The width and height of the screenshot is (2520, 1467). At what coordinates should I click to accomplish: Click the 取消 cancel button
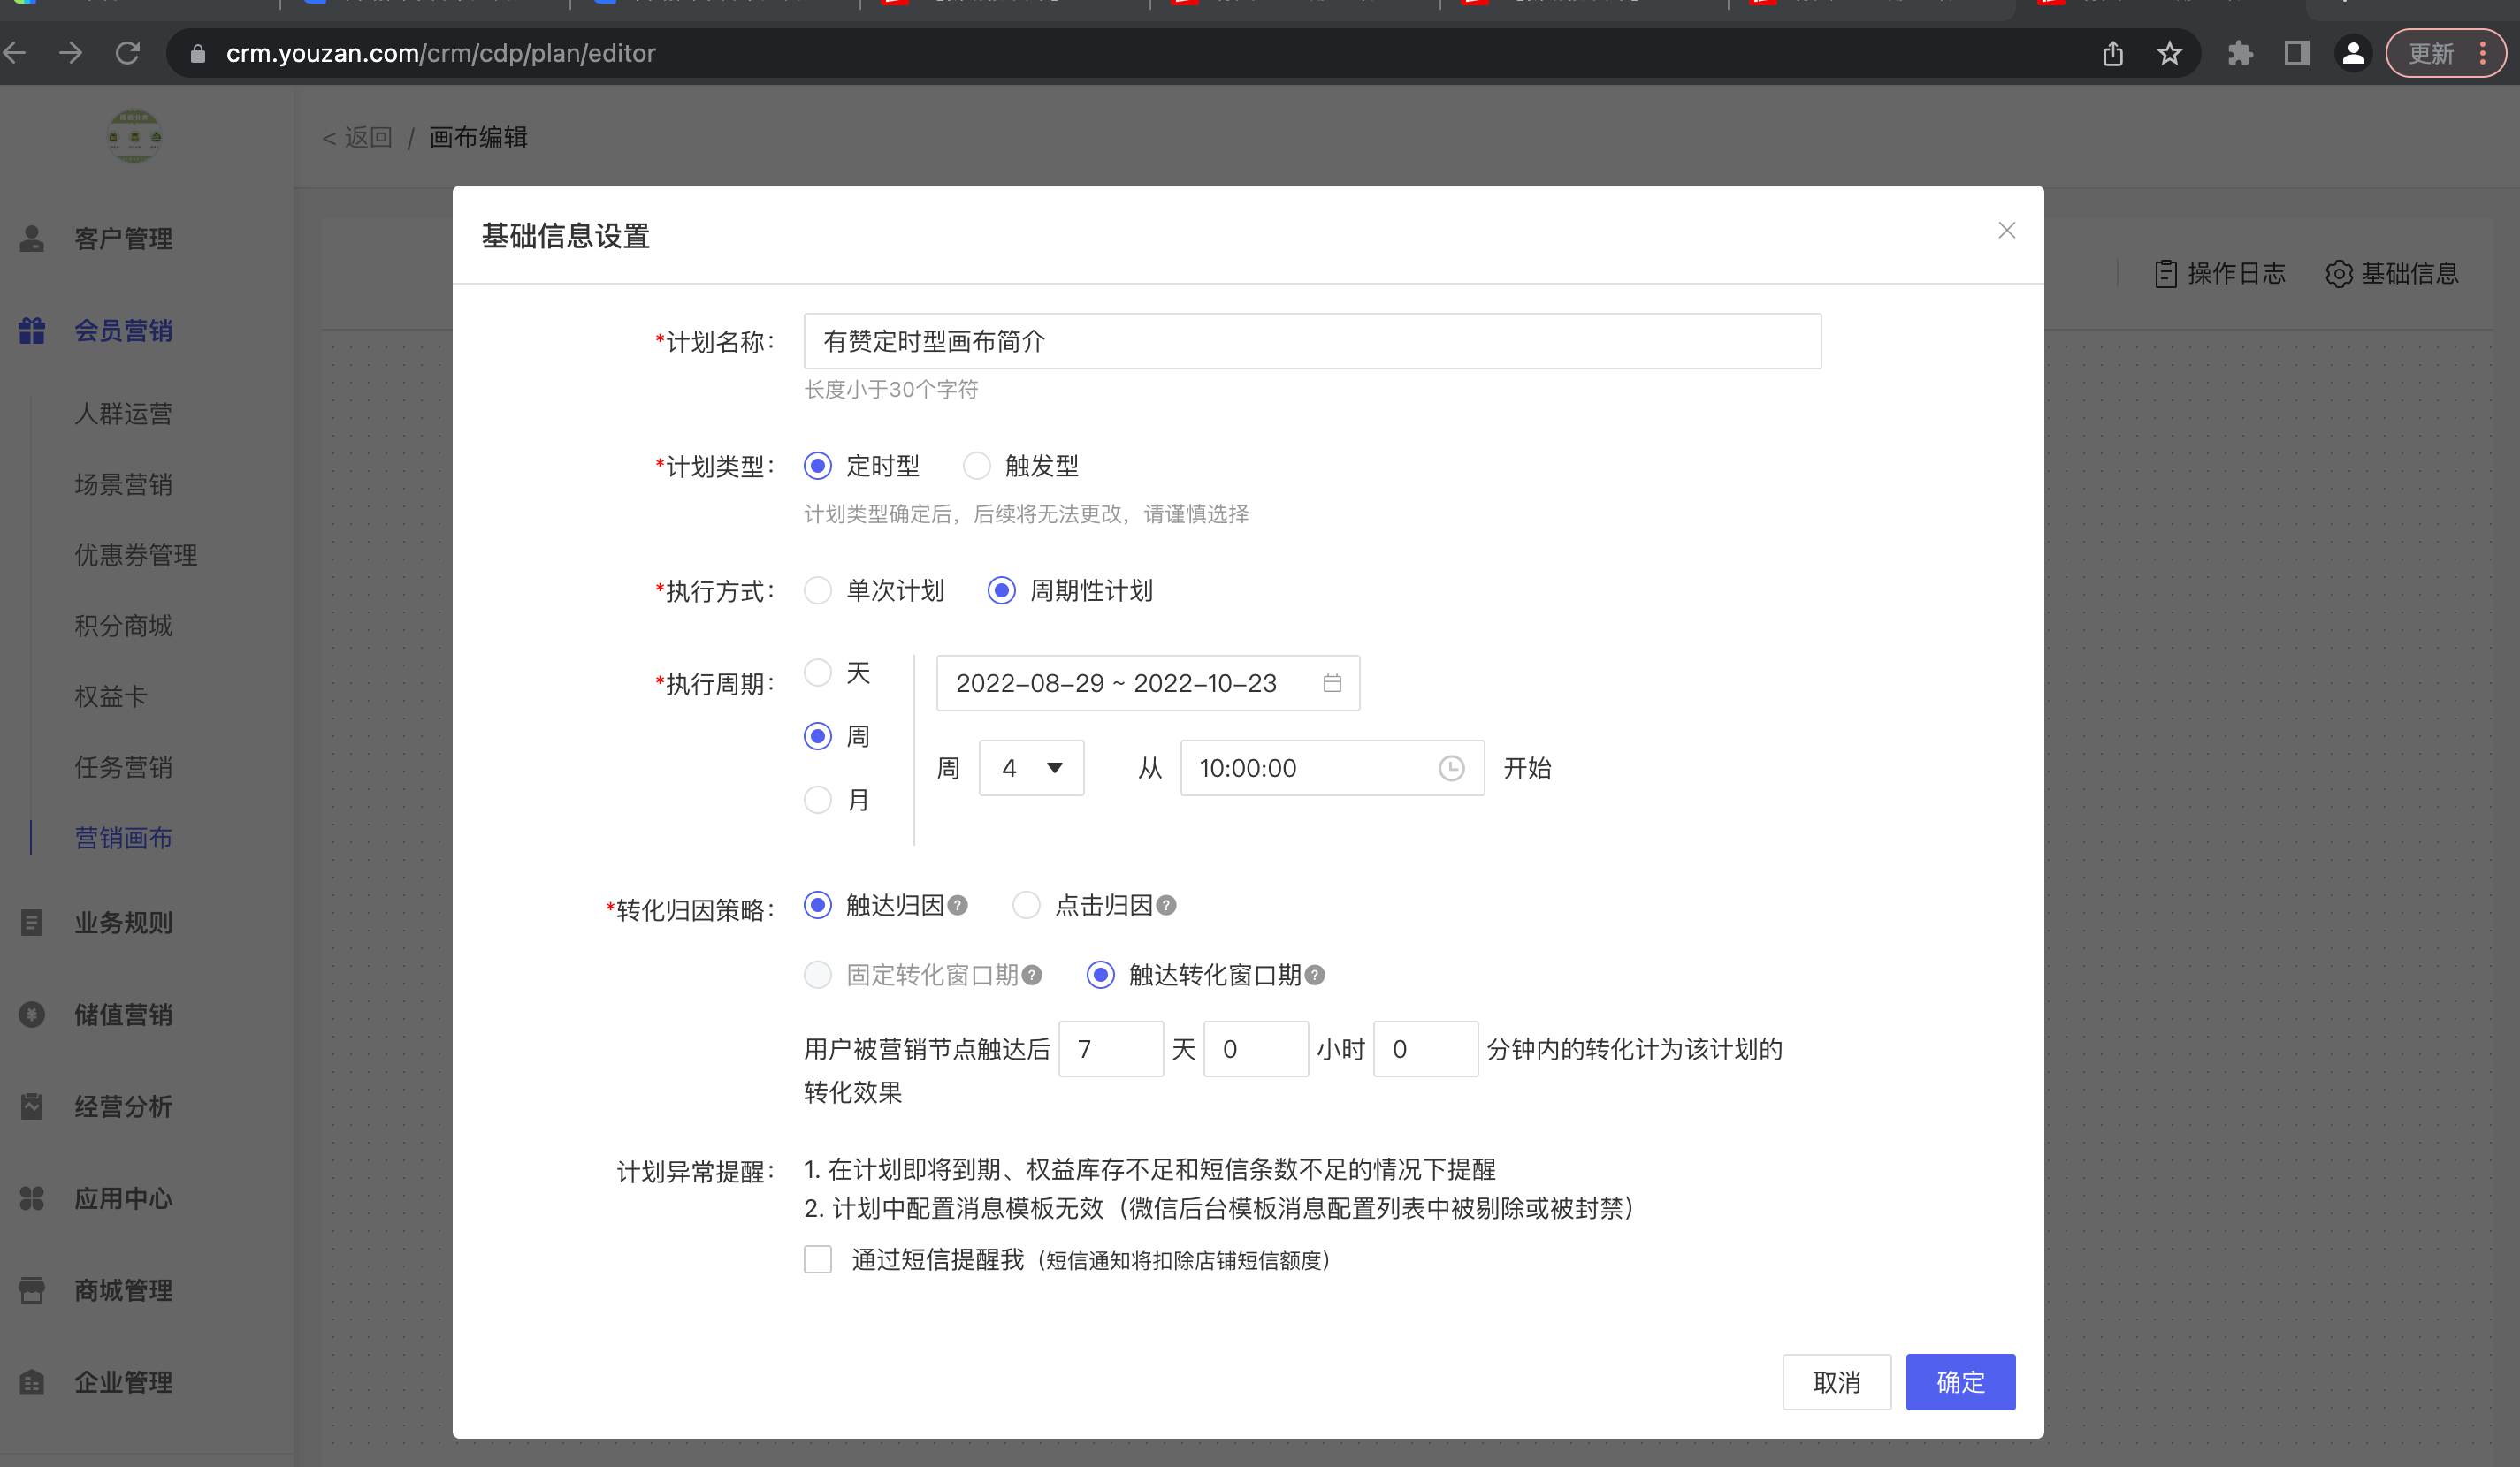(x=1837, y=1382)
